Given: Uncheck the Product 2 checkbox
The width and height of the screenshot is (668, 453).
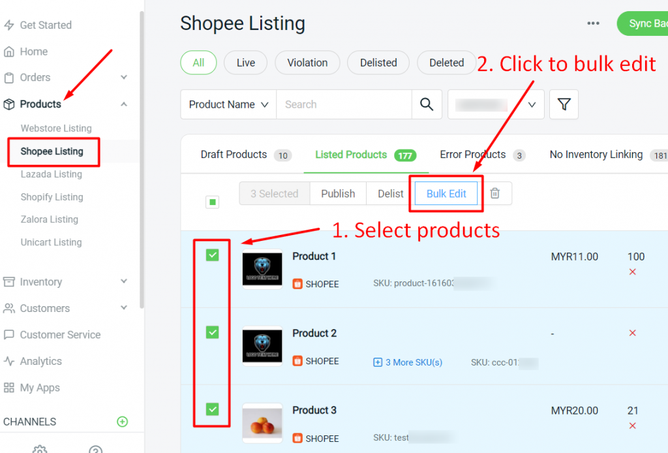Looking at the screenshot, I should tap(213, 332).
